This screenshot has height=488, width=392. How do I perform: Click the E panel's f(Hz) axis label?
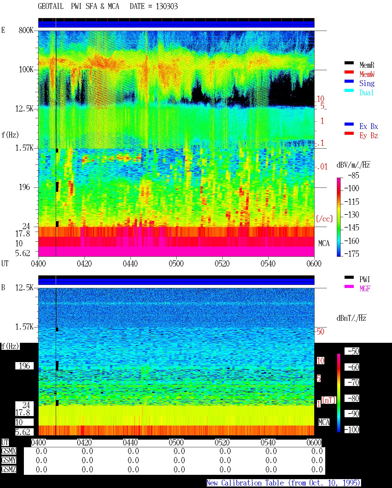[10, 135]
